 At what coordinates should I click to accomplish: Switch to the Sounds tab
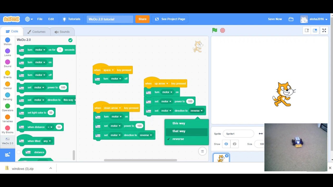tap(62, 32)
